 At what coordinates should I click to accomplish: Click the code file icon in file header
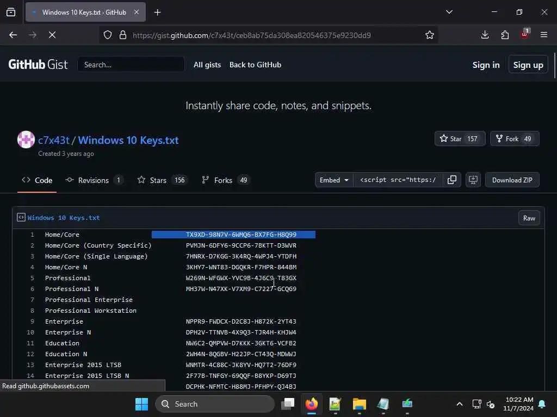click(21, 217)
